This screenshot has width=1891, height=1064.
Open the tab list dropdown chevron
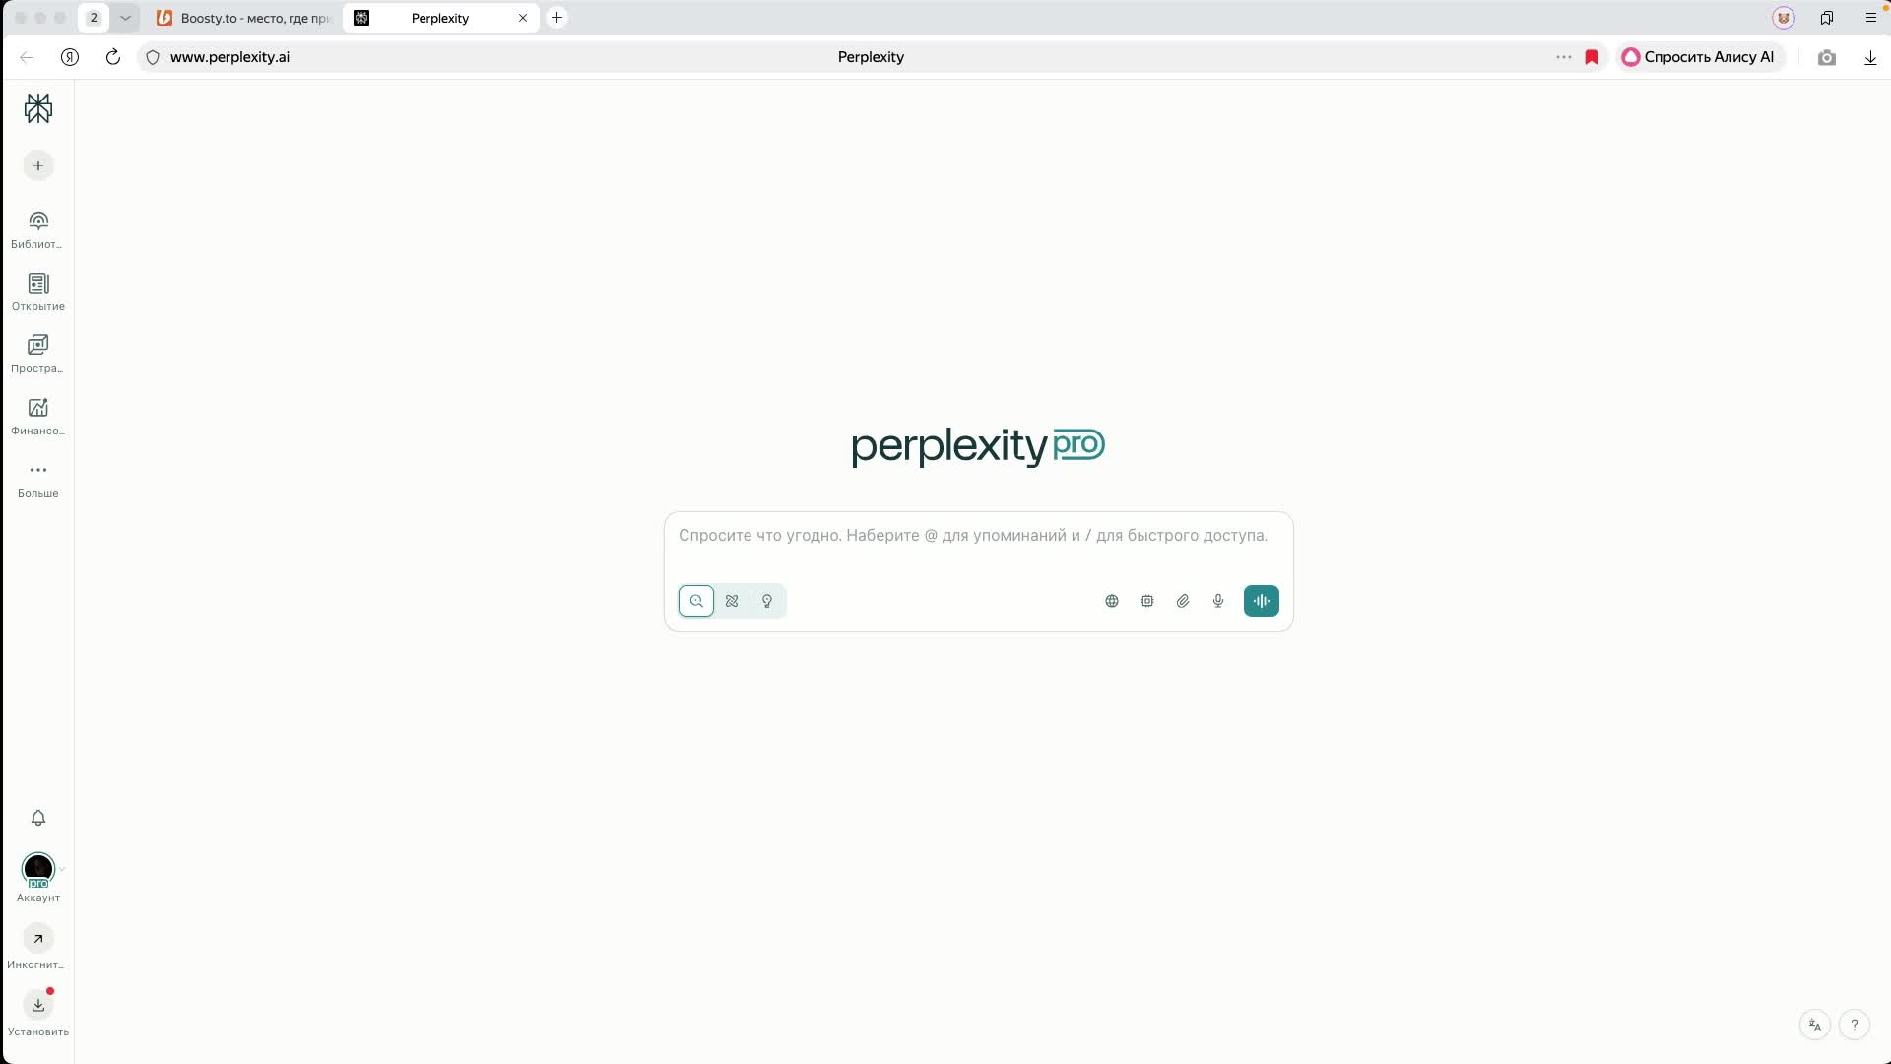[x=125, y=18]
